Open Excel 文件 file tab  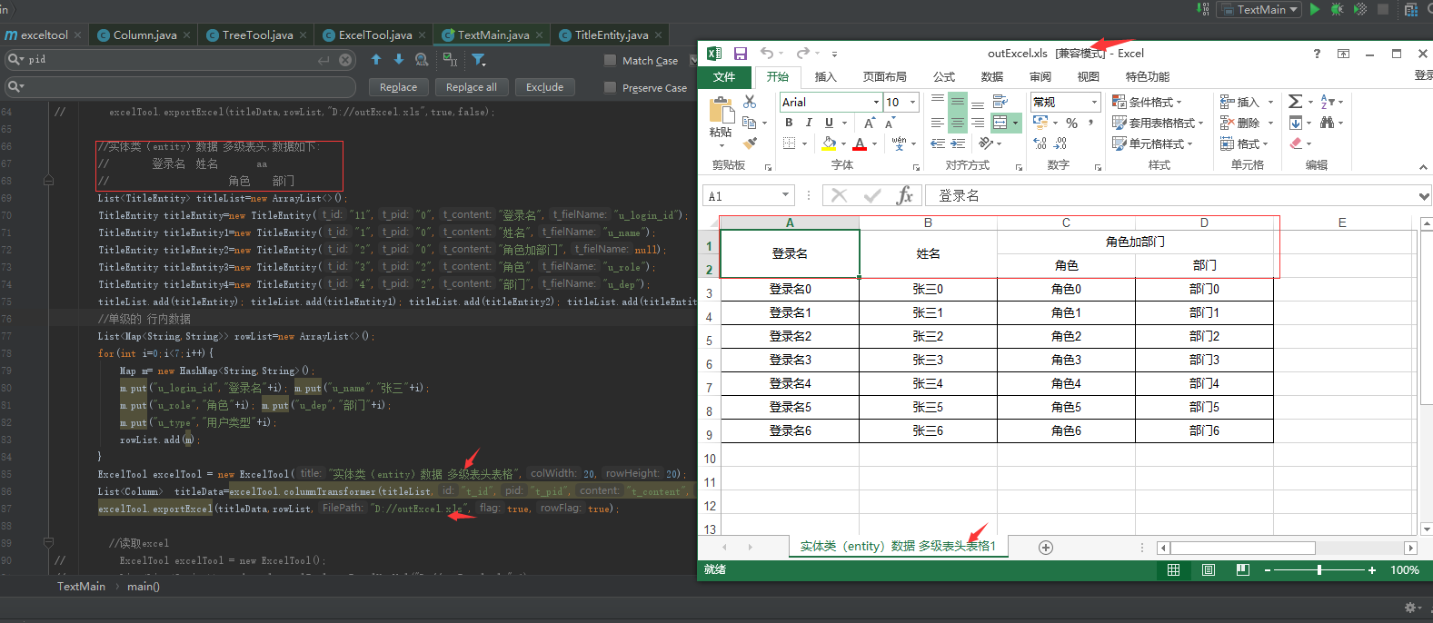[x=724, y=77]
